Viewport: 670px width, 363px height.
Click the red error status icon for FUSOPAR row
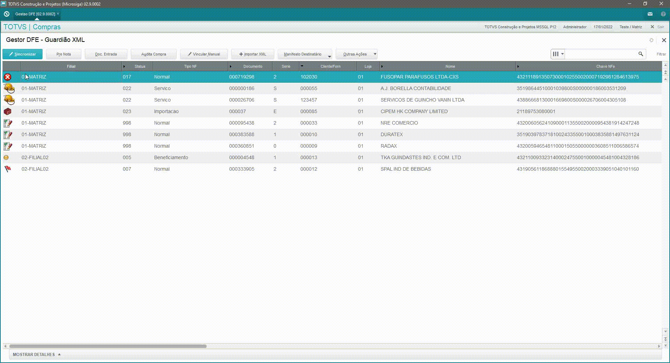[x=7, y=77]
